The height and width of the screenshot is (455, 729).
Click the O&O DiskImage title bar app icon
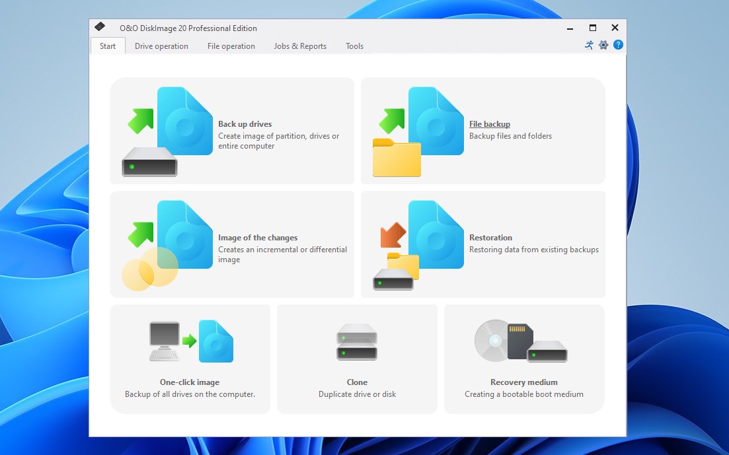click(x=100, y=27)
